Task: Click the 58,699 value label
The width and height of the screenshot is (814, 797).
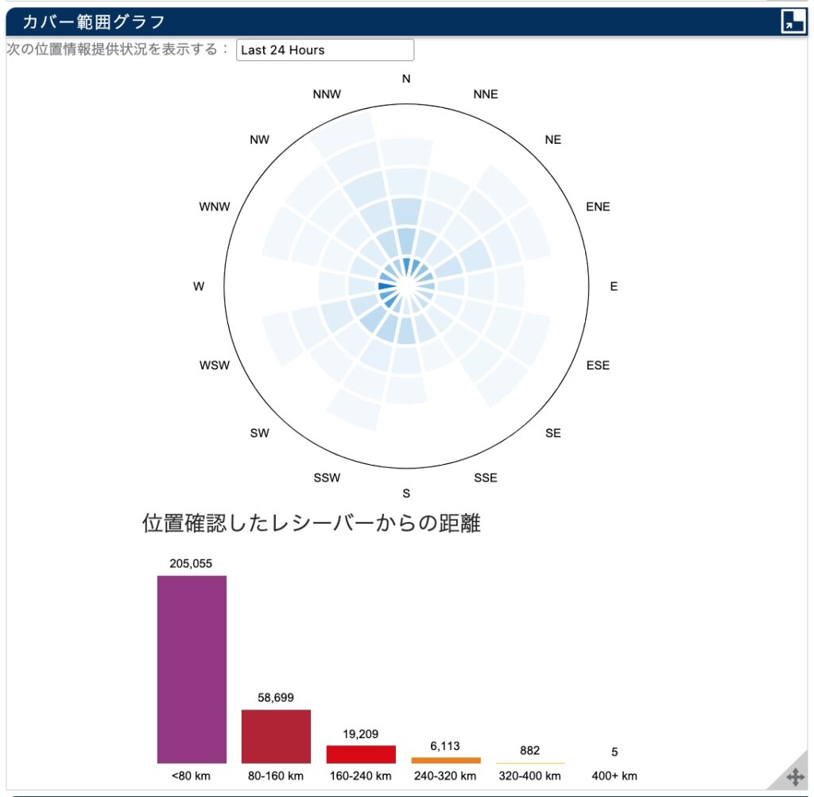Action: (x=276, y=698)
